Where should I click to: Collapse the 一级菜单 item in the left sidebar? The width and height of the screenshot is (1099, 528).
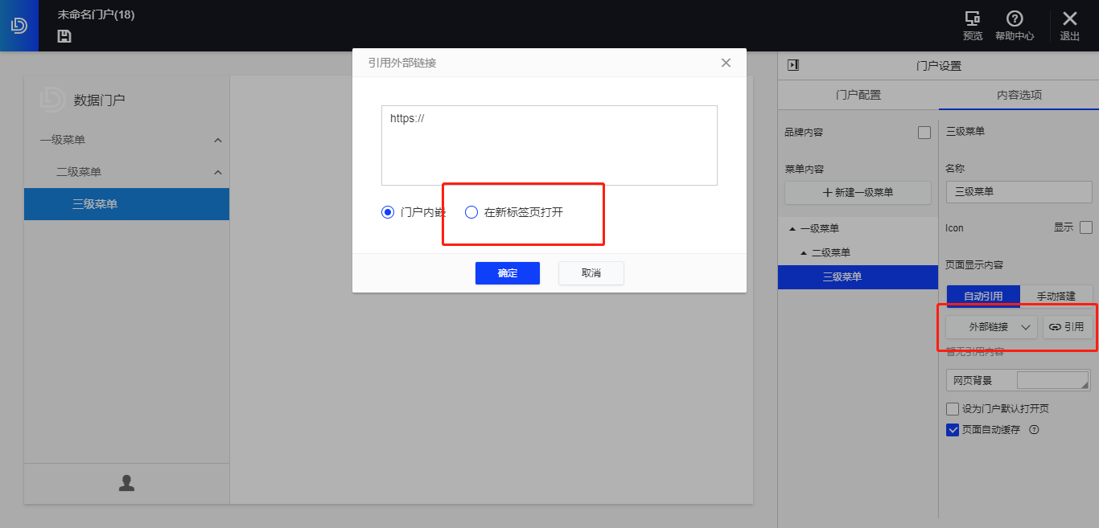pyautogui.click(x=217, y=139)
